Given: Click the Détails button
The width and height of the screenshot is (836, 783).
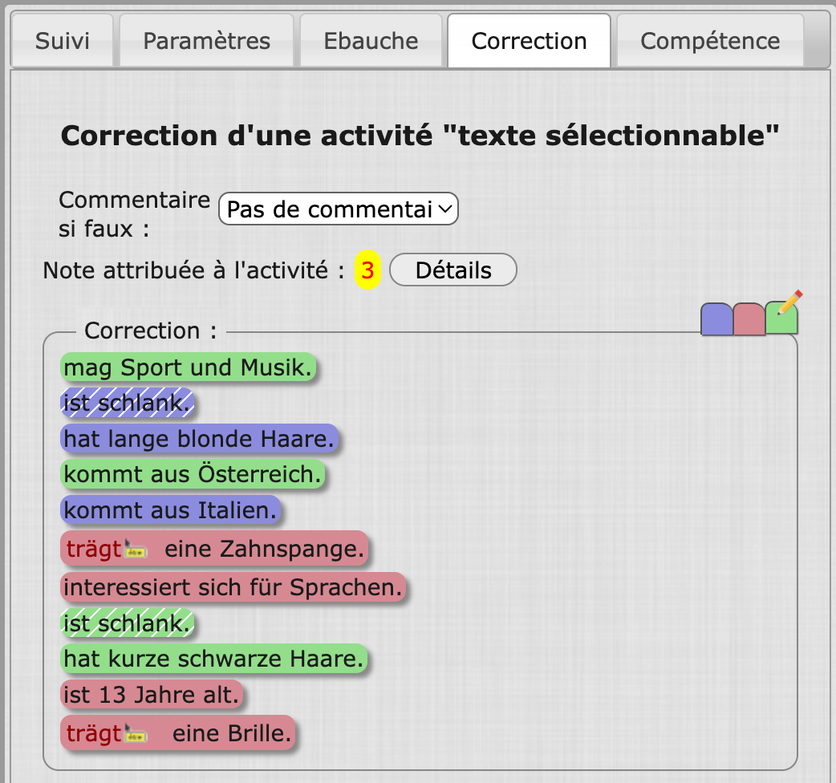Looking at the screenshot, I should click(x=452, y=270).
